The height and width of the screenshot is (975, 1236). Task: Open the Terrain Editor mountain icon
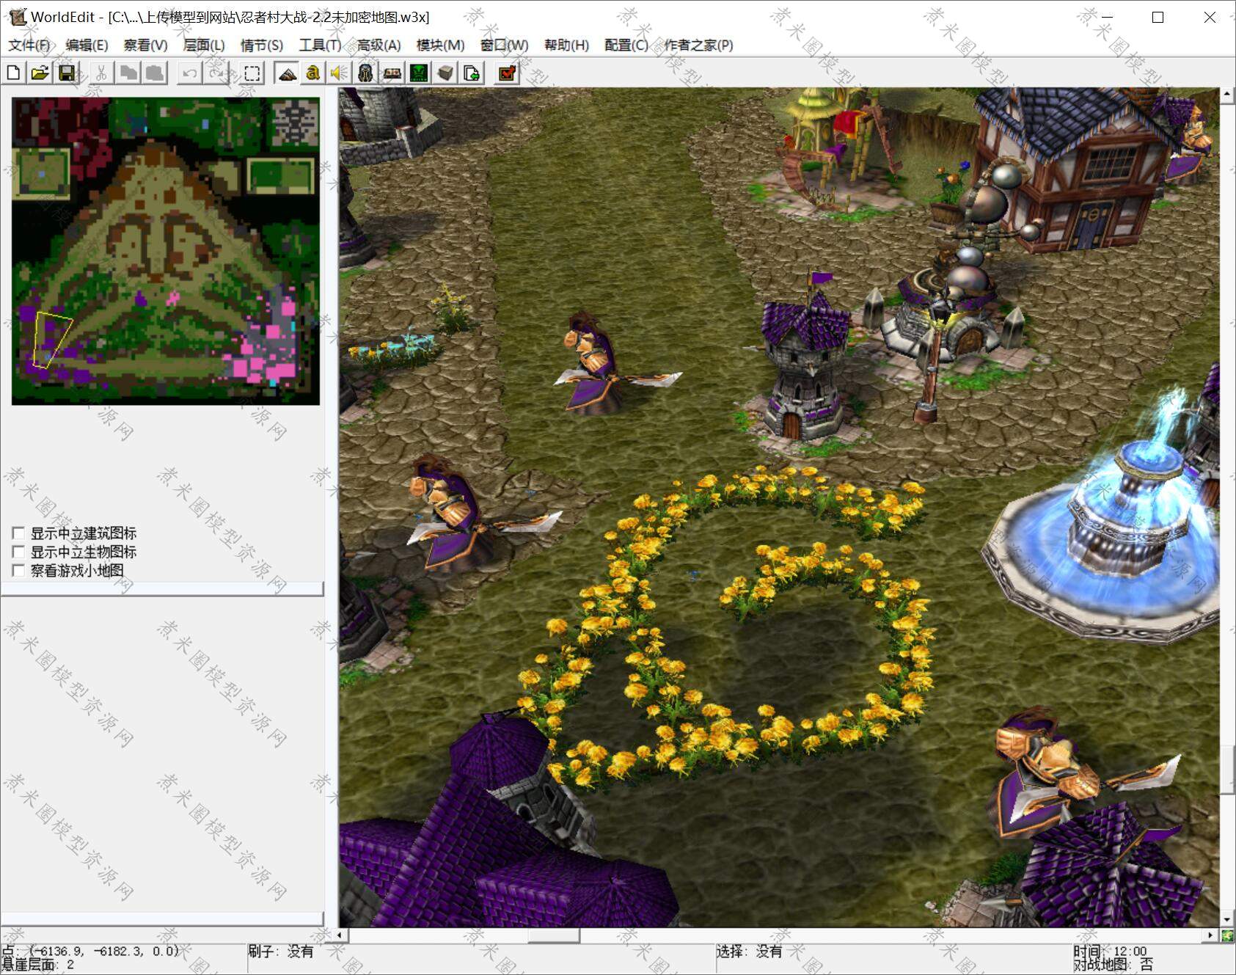pos(287,73)
